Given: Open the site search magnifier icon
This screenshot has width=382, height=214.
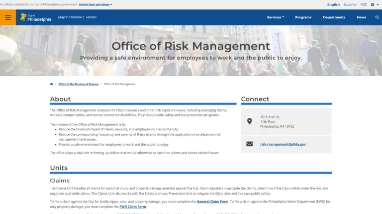Looking at the screenshot, I should [377, 17].
